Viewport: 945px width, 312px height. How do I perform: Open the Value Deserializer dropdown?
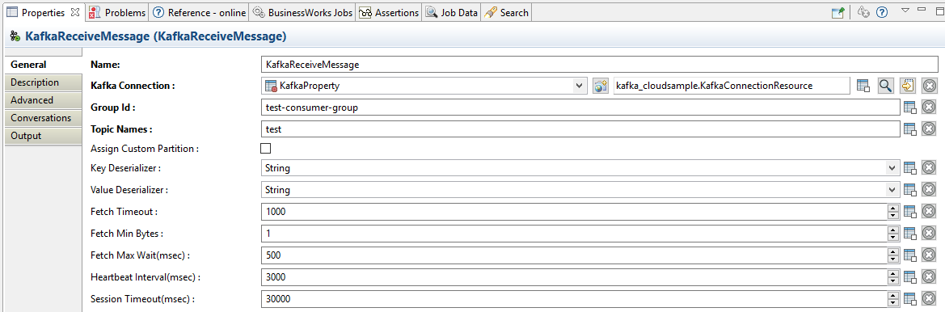pyautogui.click(x=892, y=190)
